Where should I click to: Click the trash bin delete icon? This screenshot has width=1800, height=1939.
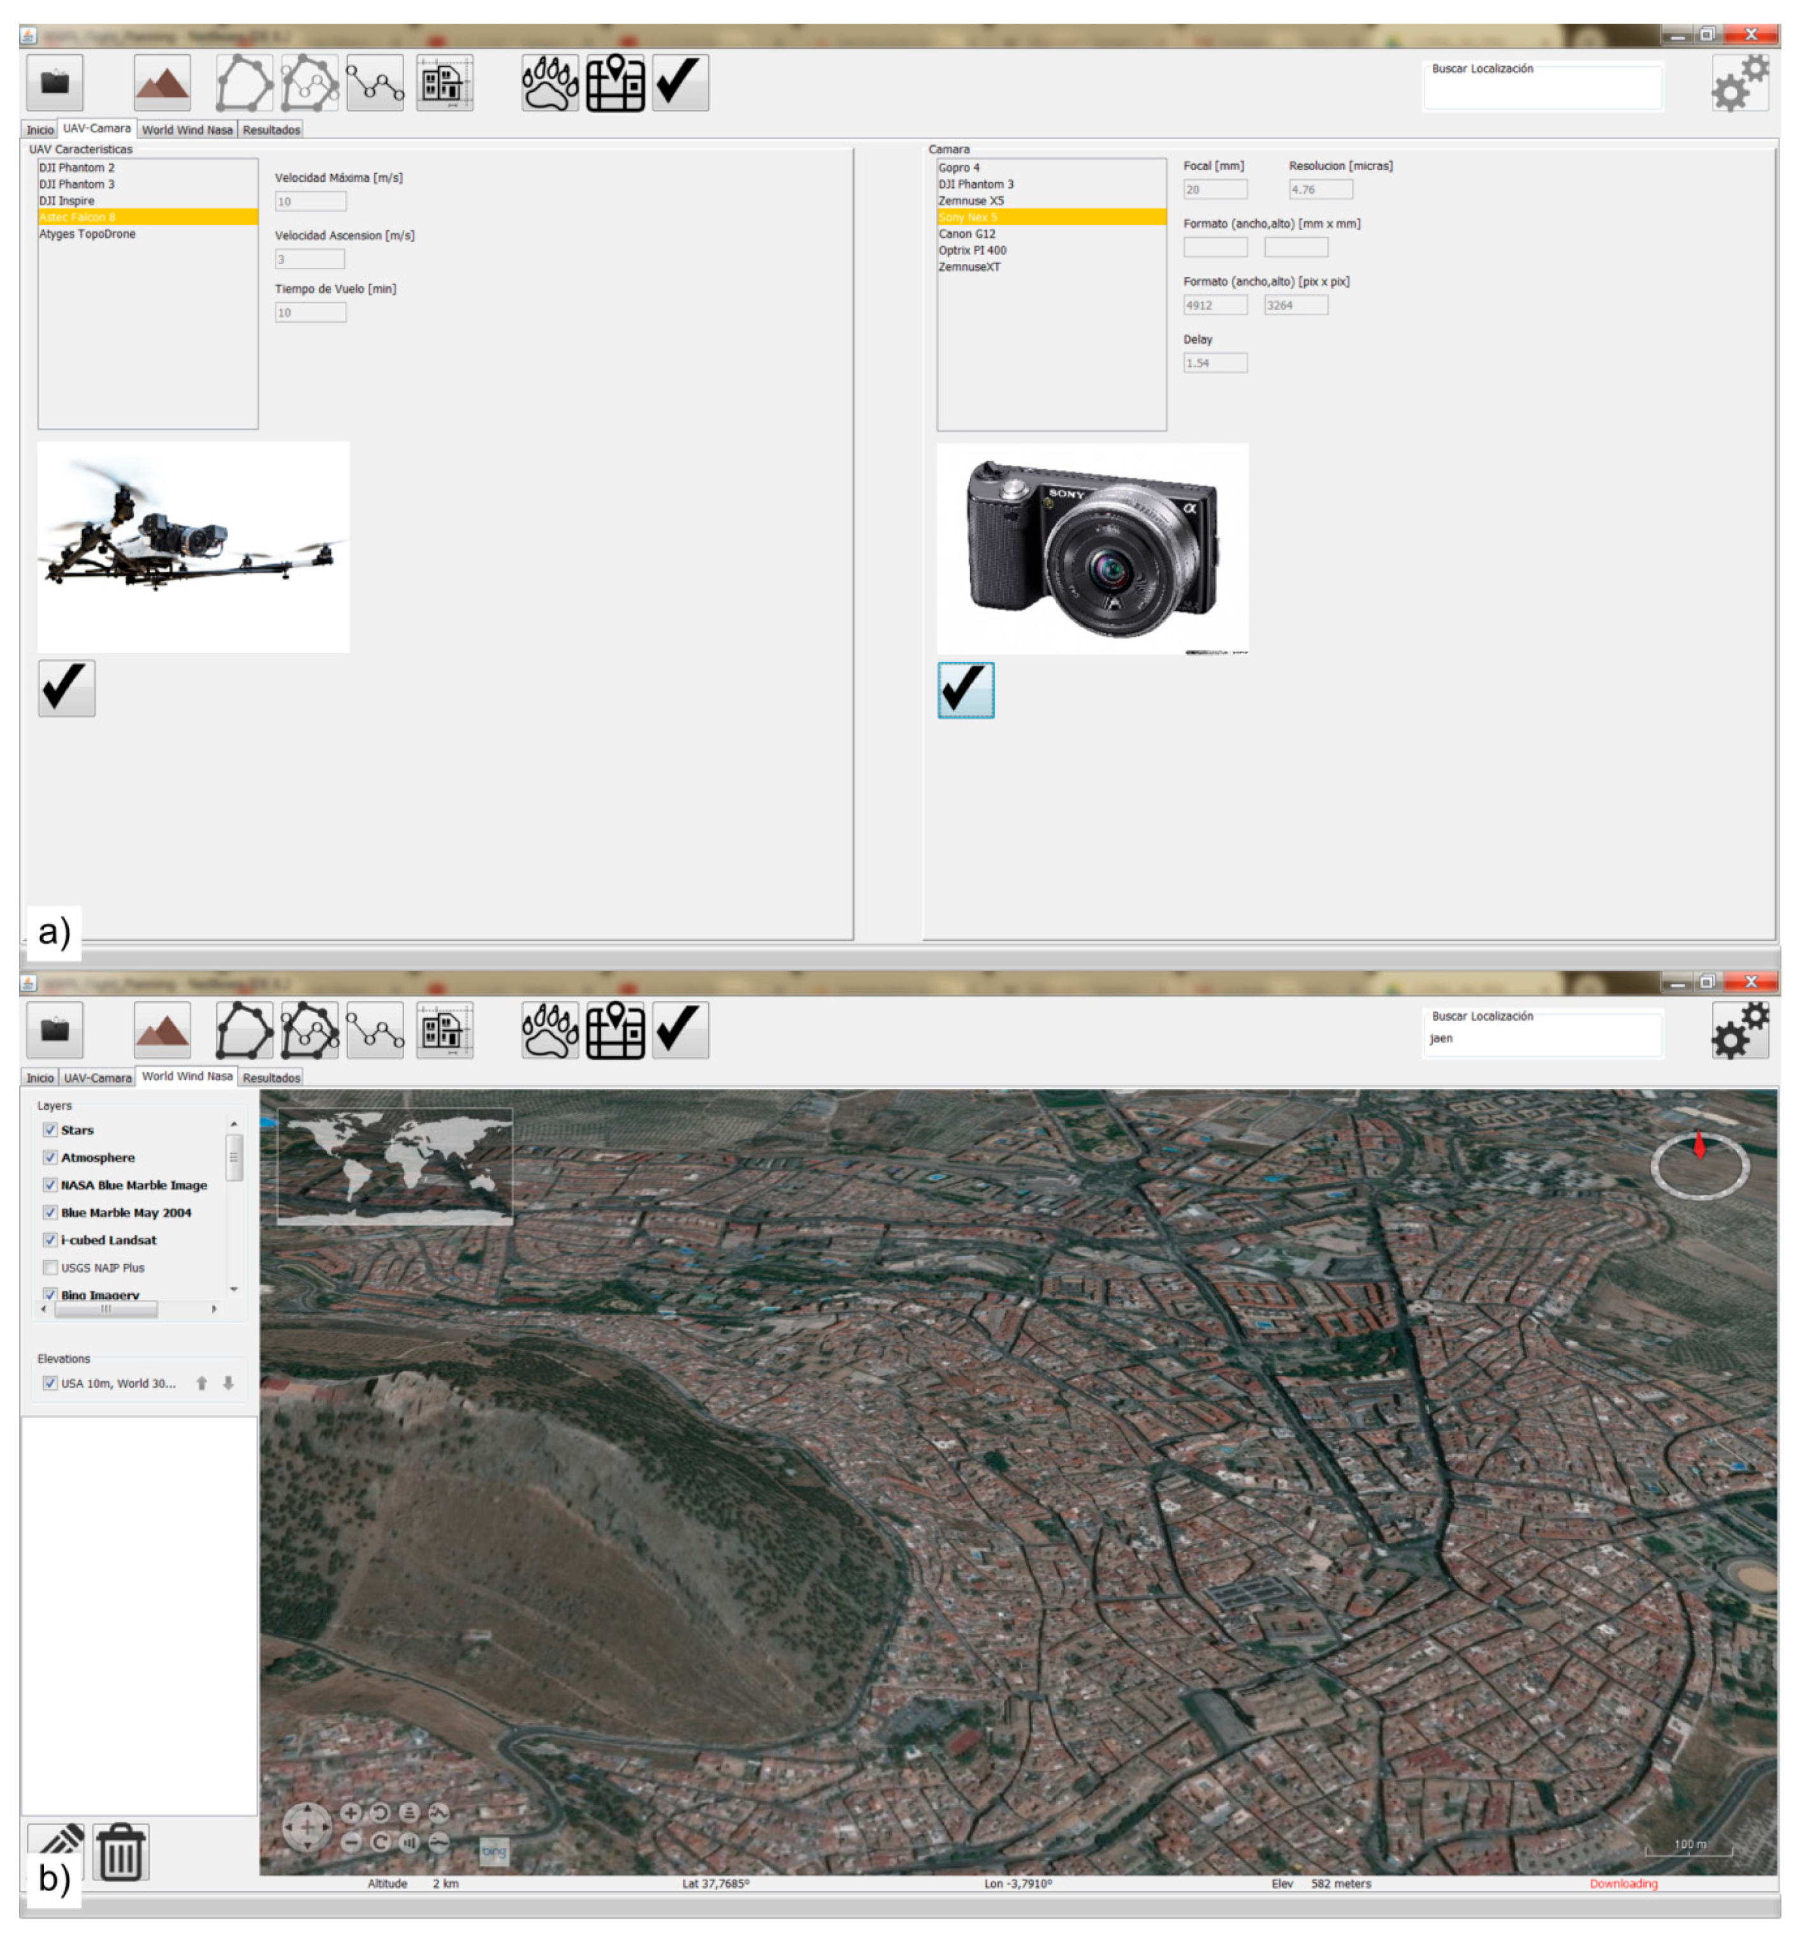(120, 1852)
